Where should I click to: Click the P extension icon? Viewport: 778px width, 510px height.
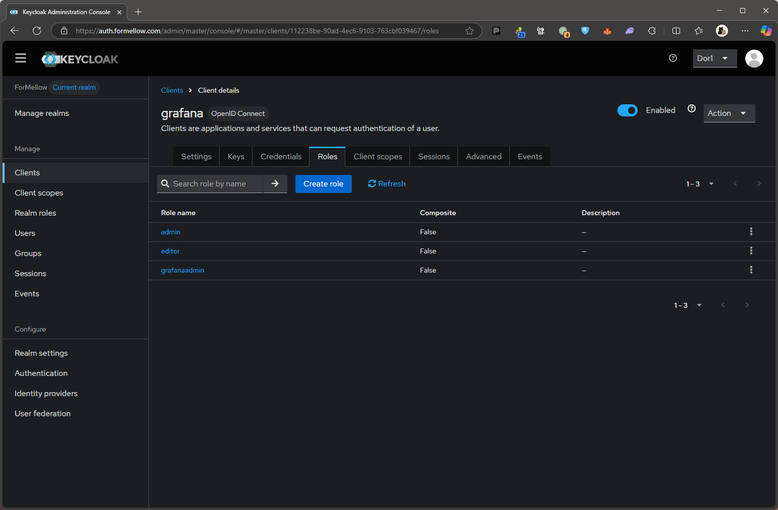click(496, 31)
